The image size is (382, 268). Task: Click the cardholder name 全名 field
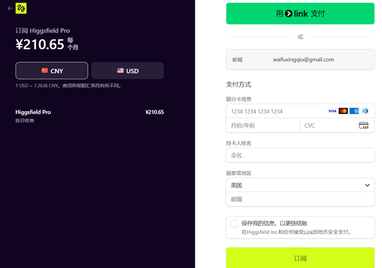click(300, 155)
